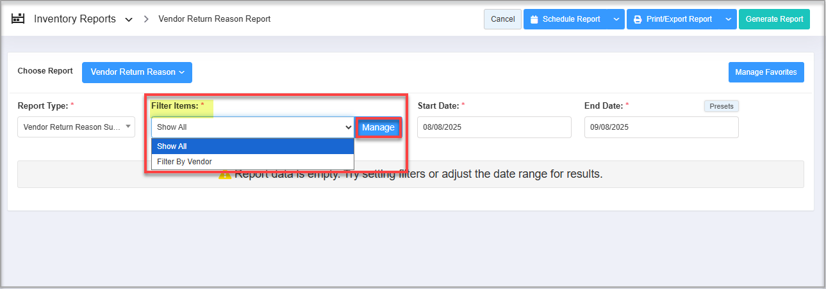Image resolution: width=826 pixels, height=289 pixels.
Task: Select the Show All option
Action: [252, 146]
